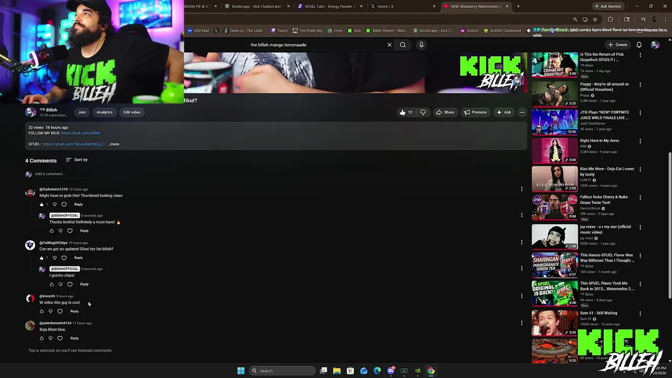Like kreonth's comment
672x378 pixels.
click(41, 311)
